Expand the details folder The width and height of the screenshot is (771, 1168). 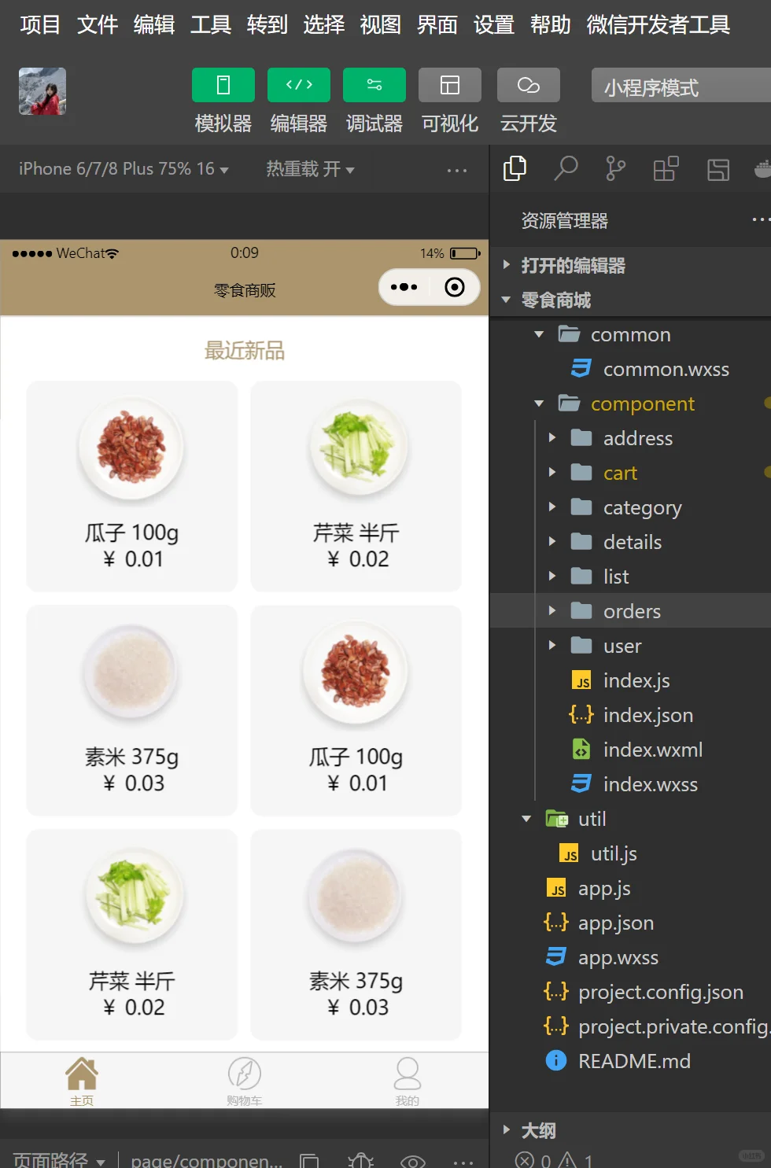click(x=630, y=542)
